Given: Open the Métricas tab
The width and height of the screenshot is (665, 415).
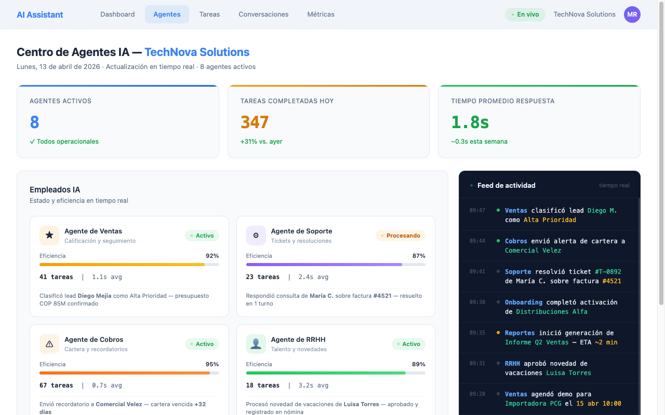Looking at the screenshot, I should pyautogui.click(x=321, y=15).
